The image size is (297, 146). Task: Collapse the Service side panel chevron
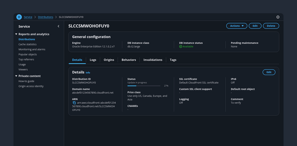[x=59, y=26]
